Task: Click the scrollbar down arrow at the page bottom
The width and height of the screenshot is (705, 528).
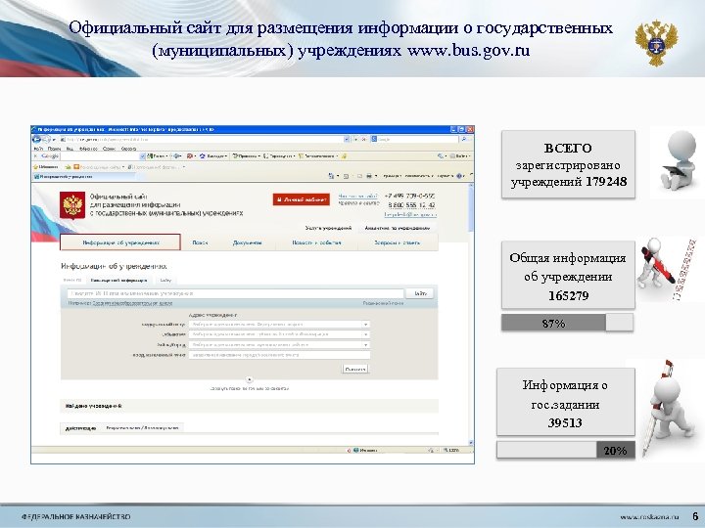Action: (x=471, y=443)
